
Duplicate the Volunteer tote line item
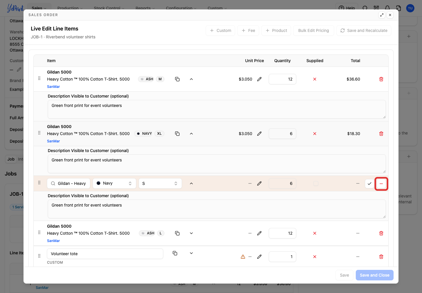coord(175,253)
